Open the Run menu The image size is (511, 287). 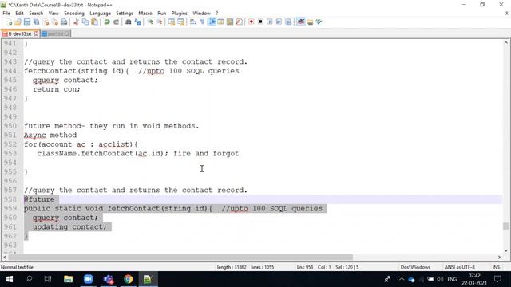161,14
